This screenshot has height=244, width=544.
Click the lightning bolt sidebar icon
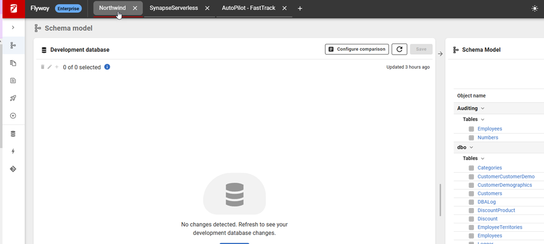tap(13, 151)
